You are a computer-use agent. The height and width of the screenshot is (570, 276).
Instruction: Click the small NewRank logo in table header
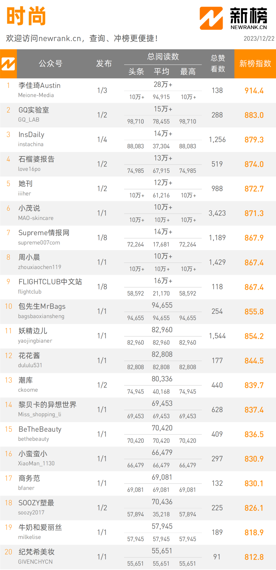(x=8, y=64)
